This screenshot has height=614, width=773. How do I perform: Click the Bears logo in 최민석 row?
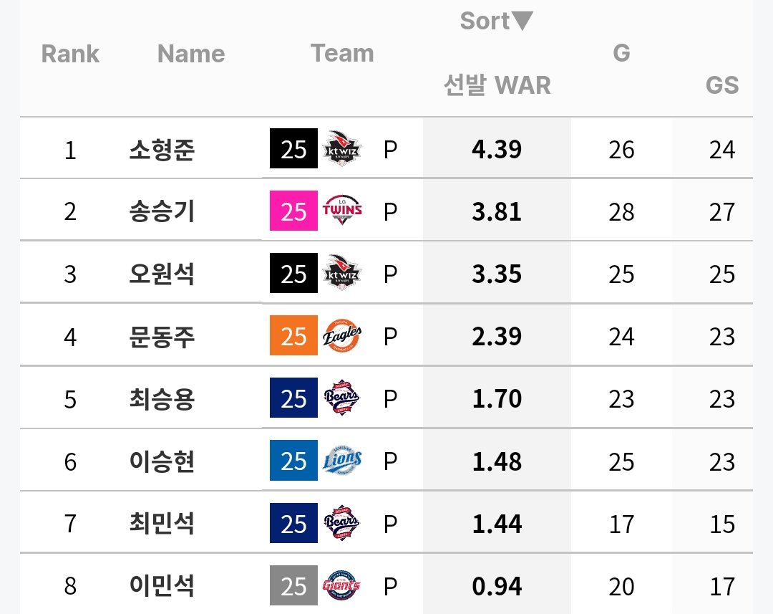pos(341,523)
